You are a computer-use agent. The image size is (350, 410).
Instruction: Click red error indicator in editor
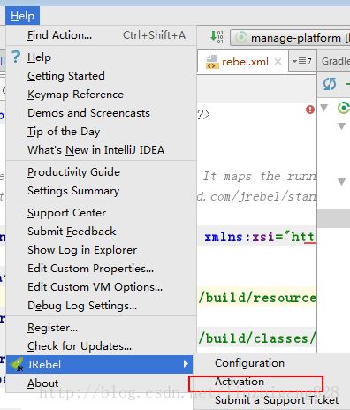click(x=310, y=110)
